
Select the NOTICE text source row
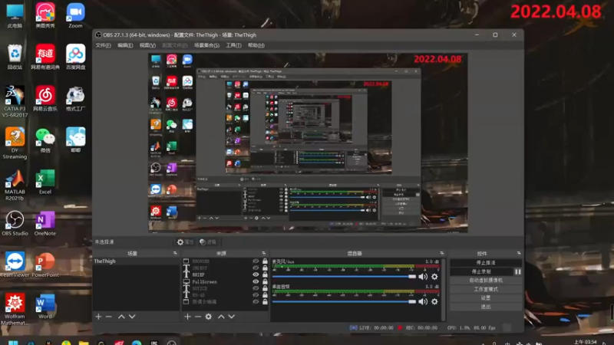click(x=225, y=288)
